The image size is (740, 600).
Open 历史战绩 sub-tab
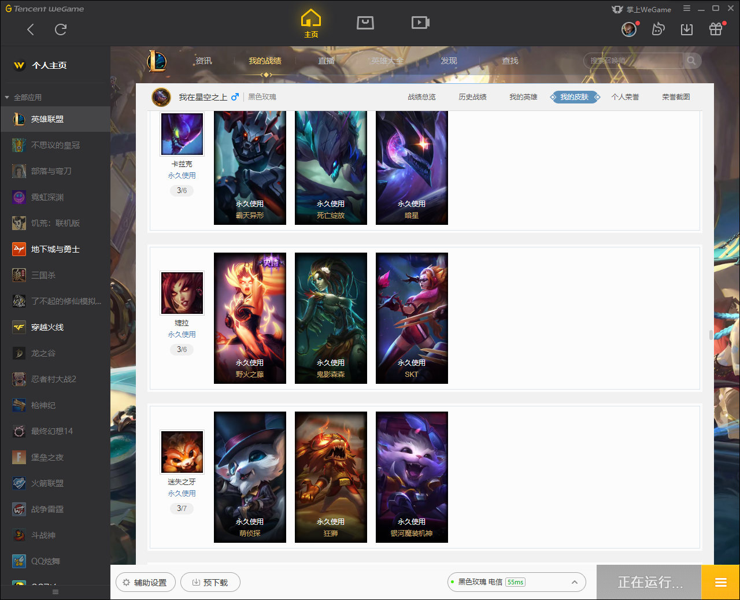click(x=472, y=97)
